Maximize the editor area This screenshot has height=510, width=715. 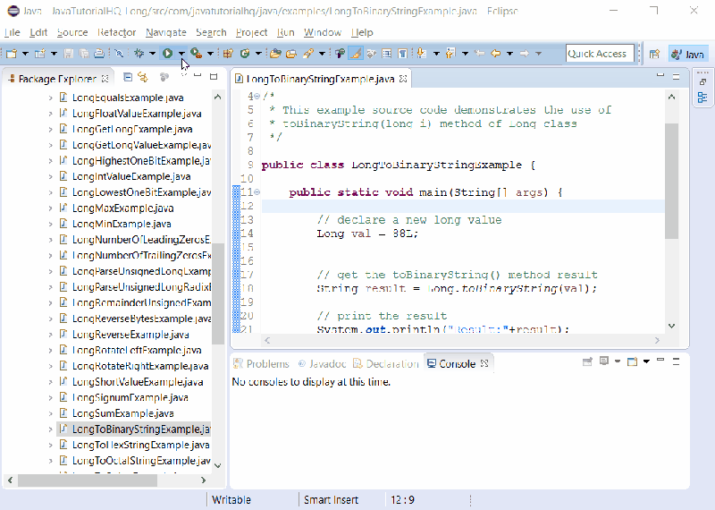click(677, 77)
